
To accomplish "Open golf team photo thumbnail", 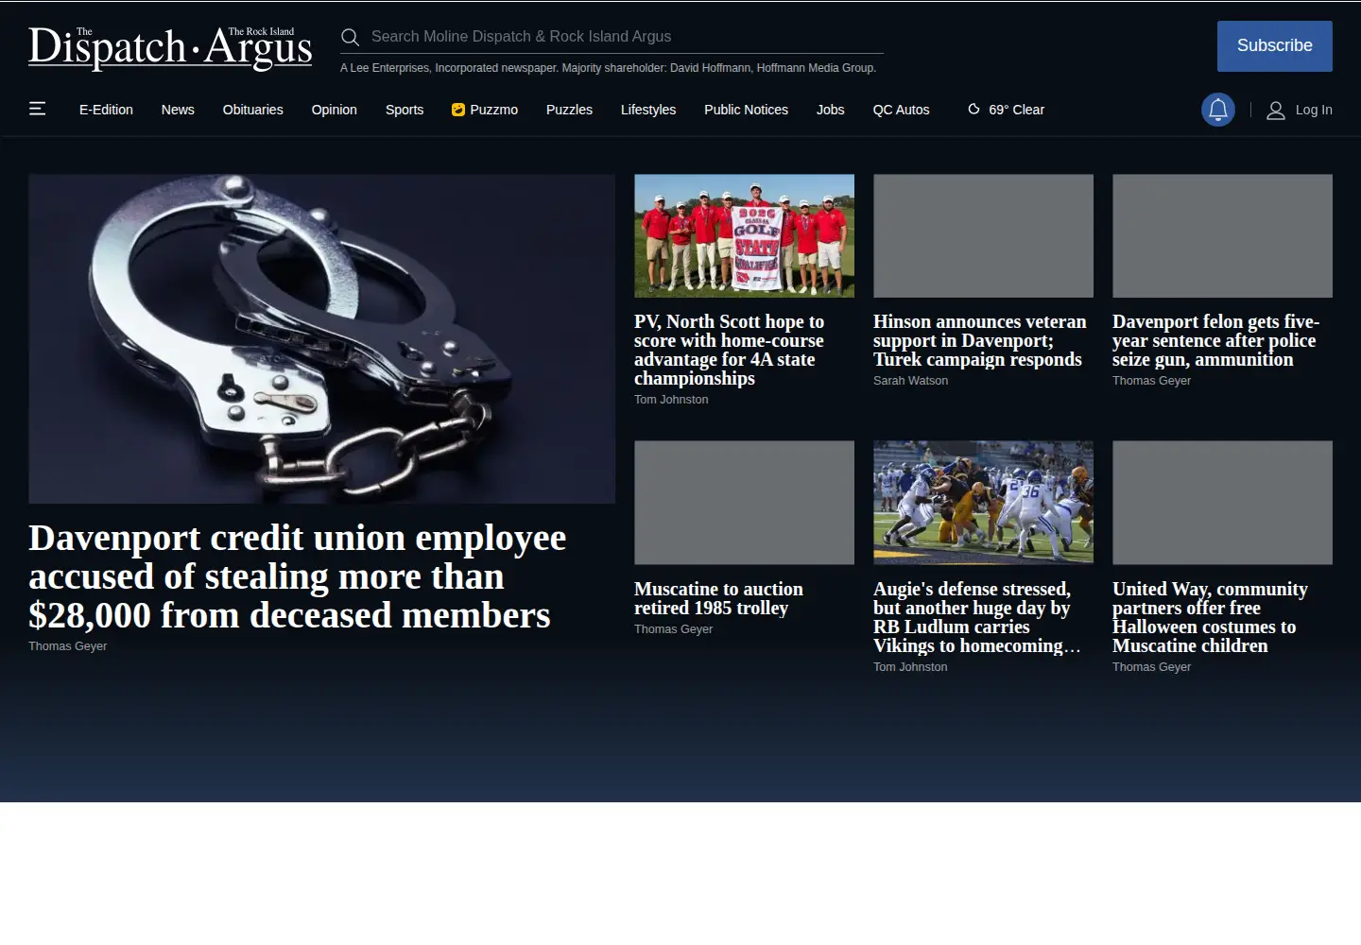I will click(745, 235).
